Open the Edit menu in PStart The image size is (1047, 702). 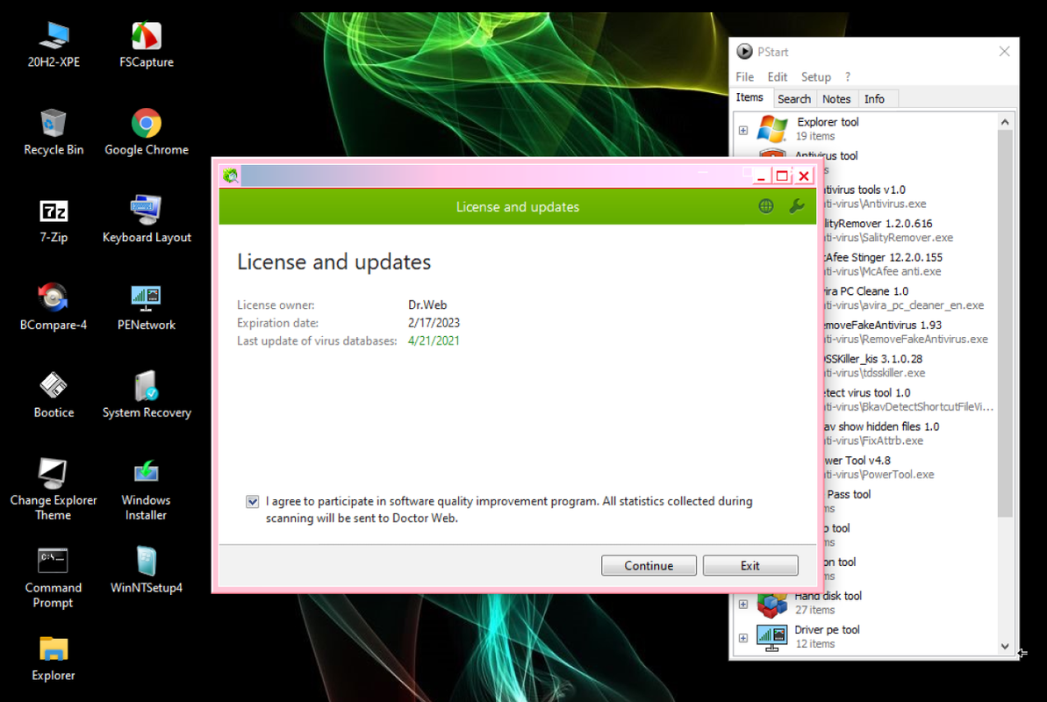pyautogui.click(x=778, y=77)
